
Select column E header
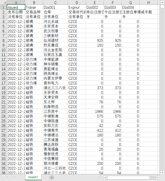click(x=95, y=2)
